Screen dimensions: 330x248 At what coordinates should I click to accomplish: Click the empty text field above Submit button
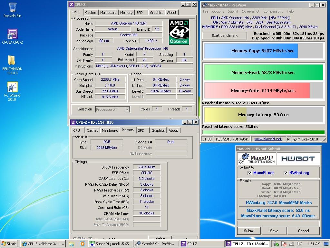coord(278,223)
